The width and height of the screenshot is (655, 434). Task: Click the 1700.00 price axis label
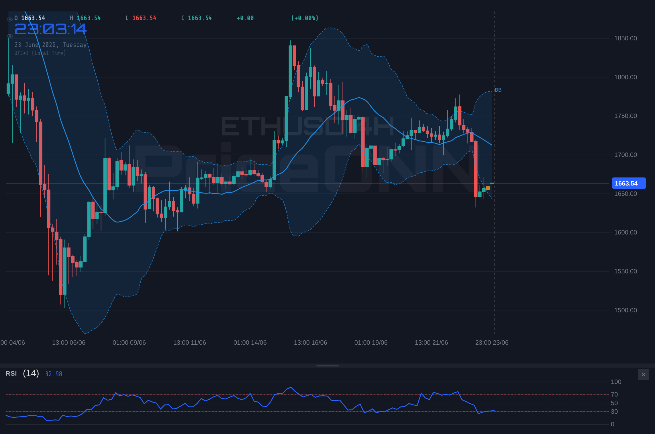(625, 155)
